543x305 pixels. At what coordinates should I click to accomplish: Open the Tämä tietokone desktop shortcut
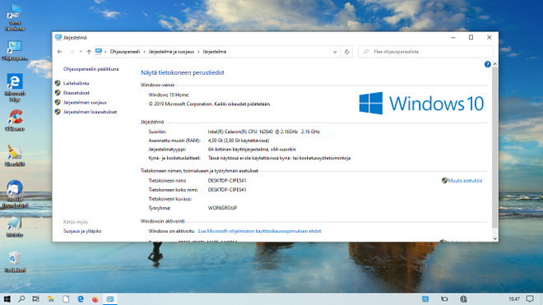(x=15, y=17)
